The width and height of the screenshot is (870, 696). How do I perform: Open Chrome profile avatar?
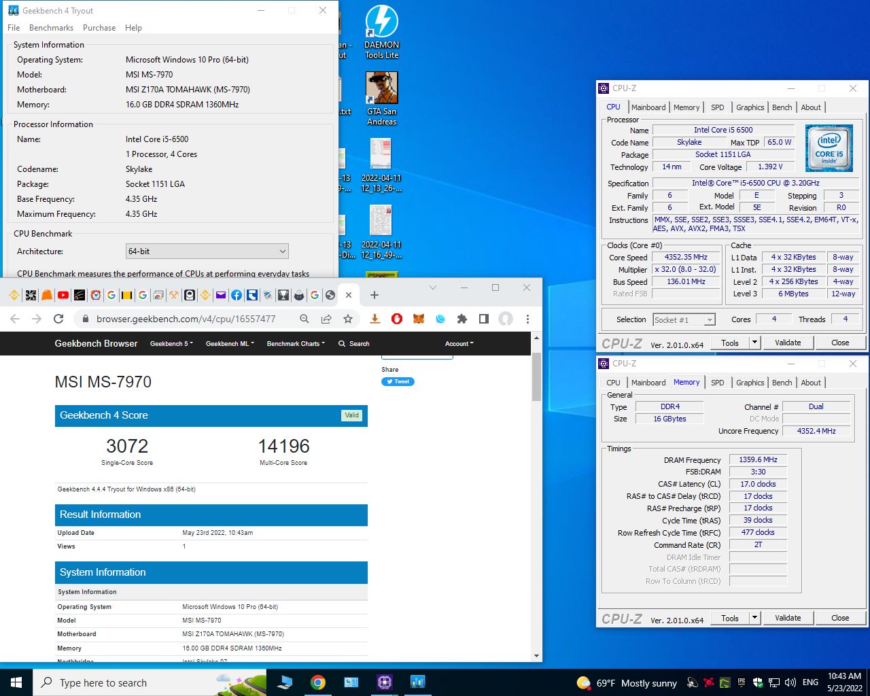click(x=506, y=319)
